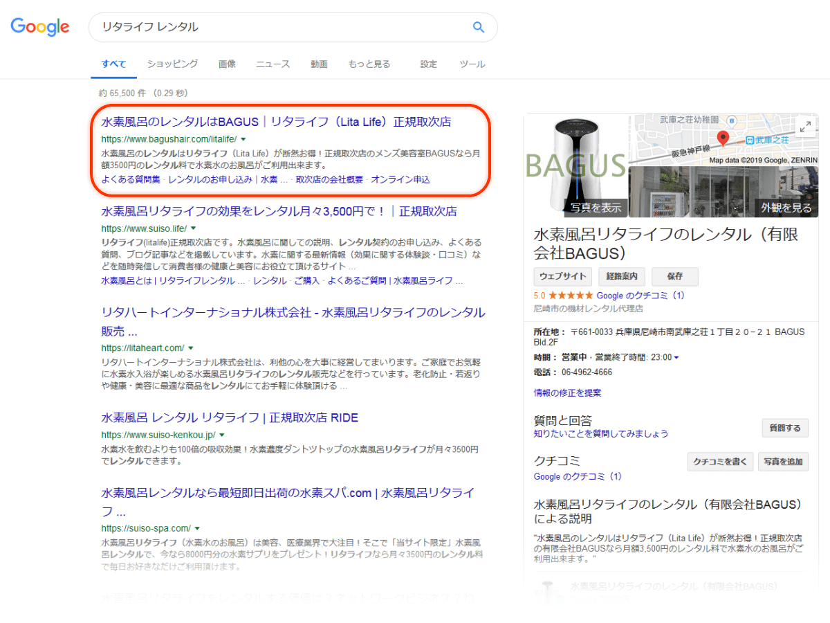Click the https://www.bagushair.com/litalife/ URL text
This screenshot has width=830, height=623.
coord(169,139)
